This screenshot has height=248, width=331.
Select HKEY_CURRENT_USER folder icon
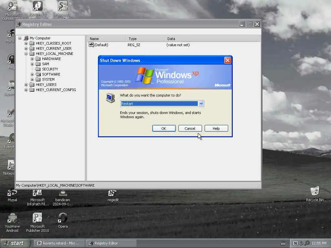(32, 48)
